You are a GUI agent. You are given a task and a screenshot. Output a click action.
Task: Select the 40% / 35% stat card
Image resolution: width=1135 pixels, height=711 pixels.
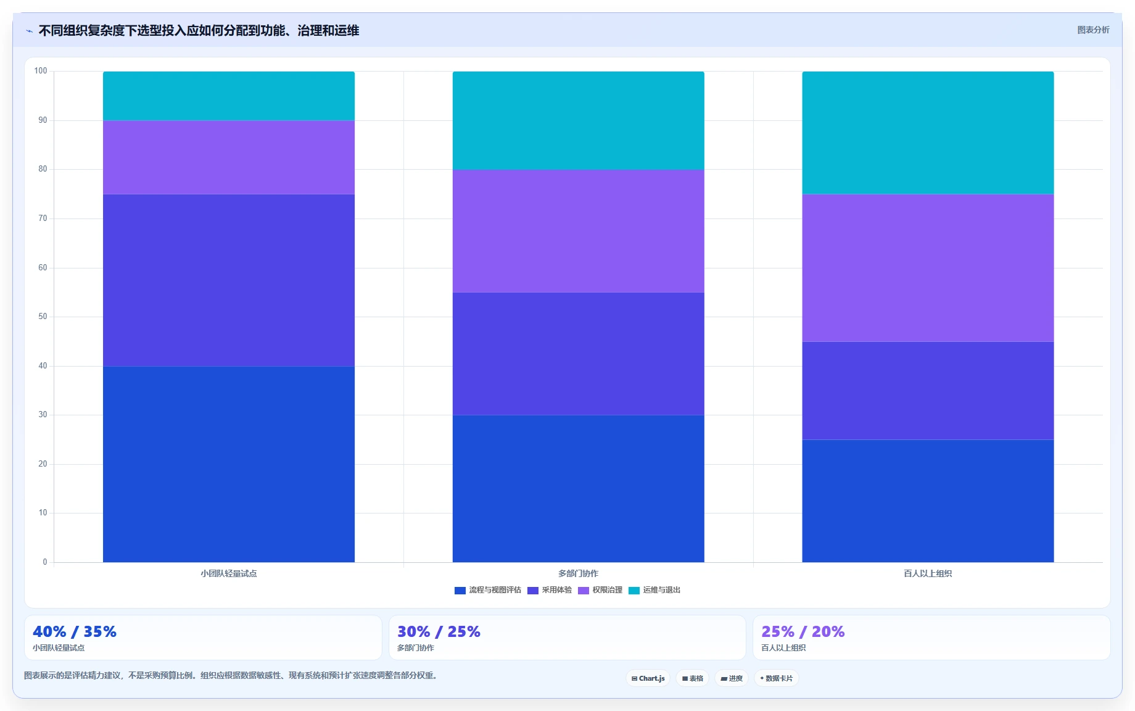click(203, 638)
